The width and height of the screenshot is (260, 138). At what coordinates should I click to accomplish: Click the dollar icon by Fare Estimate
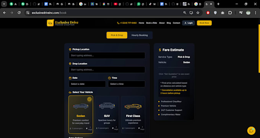click(x=160, y=50)
